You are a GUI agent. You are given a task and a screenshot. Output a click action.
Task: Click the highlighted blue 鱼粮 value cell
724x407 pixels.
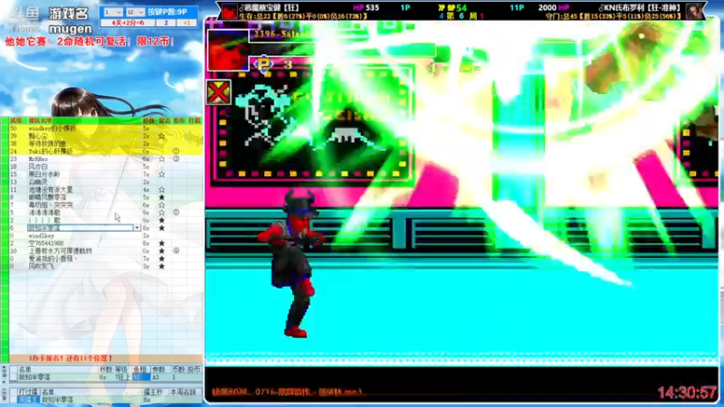point(140,377)
